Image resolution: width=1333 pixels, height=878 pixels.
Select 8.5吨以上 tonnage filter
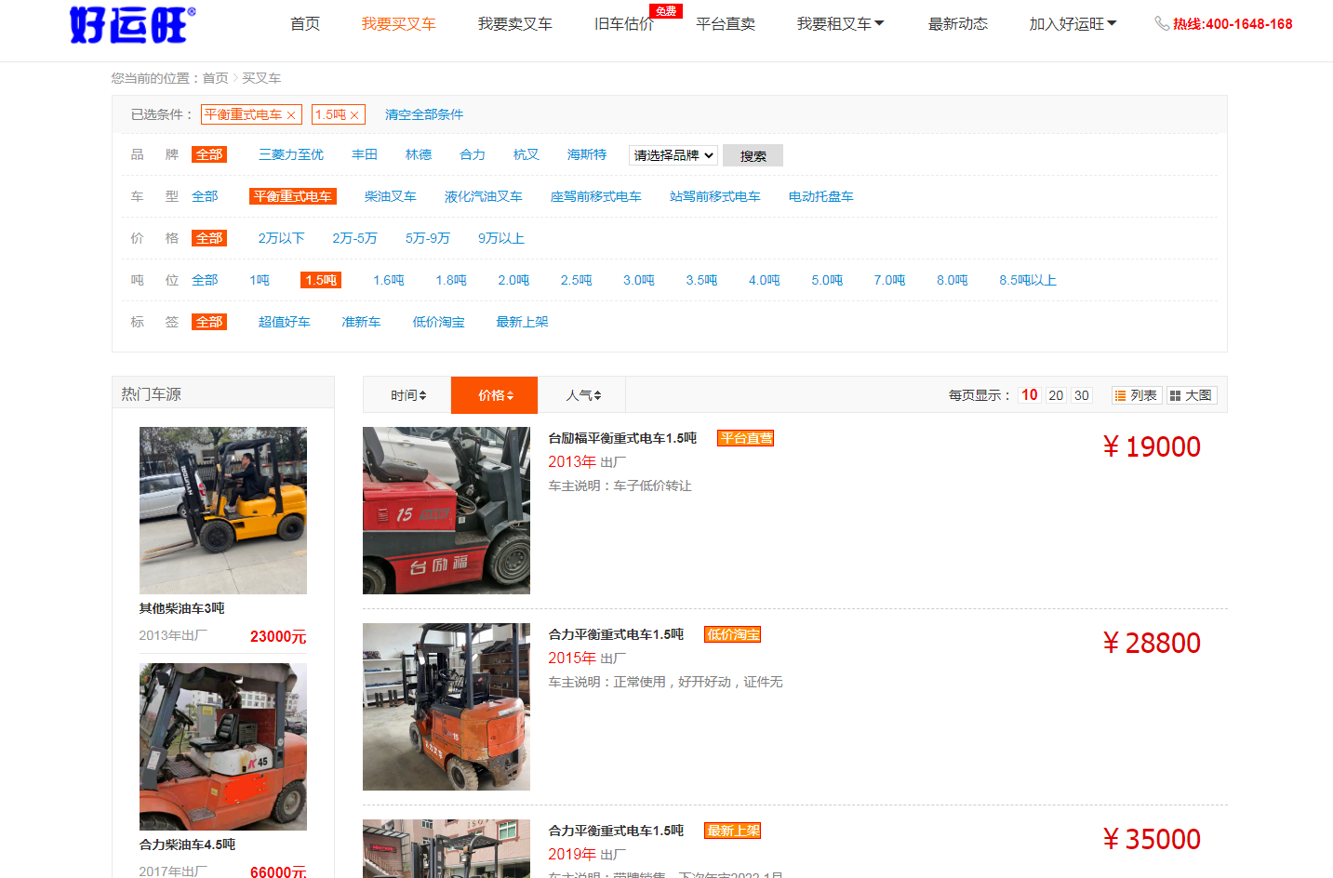coord(1028,280)
